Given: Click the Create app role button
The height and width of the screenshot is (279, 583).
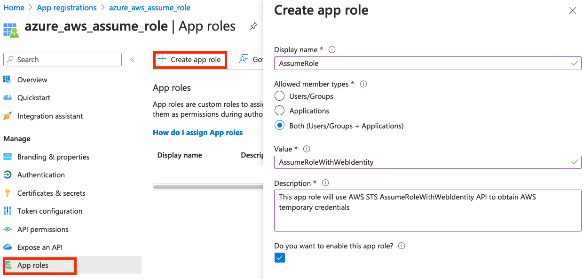Looking at the screenshot, I should pyautogui.click(x=190, y=59).
